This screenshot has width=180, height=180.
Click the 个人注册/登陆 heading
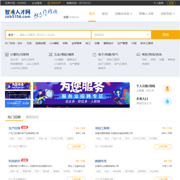pyautogui.click(x=145, y=86)
